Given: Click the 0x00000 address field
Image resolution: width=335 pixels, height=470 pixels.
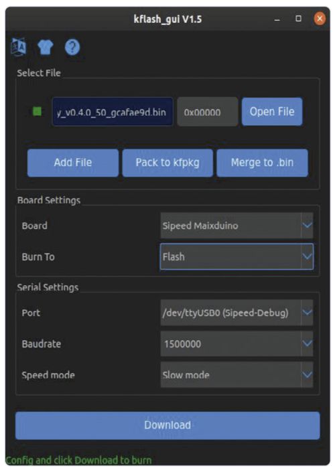Looking at the screenshot, I should [208, 112].
